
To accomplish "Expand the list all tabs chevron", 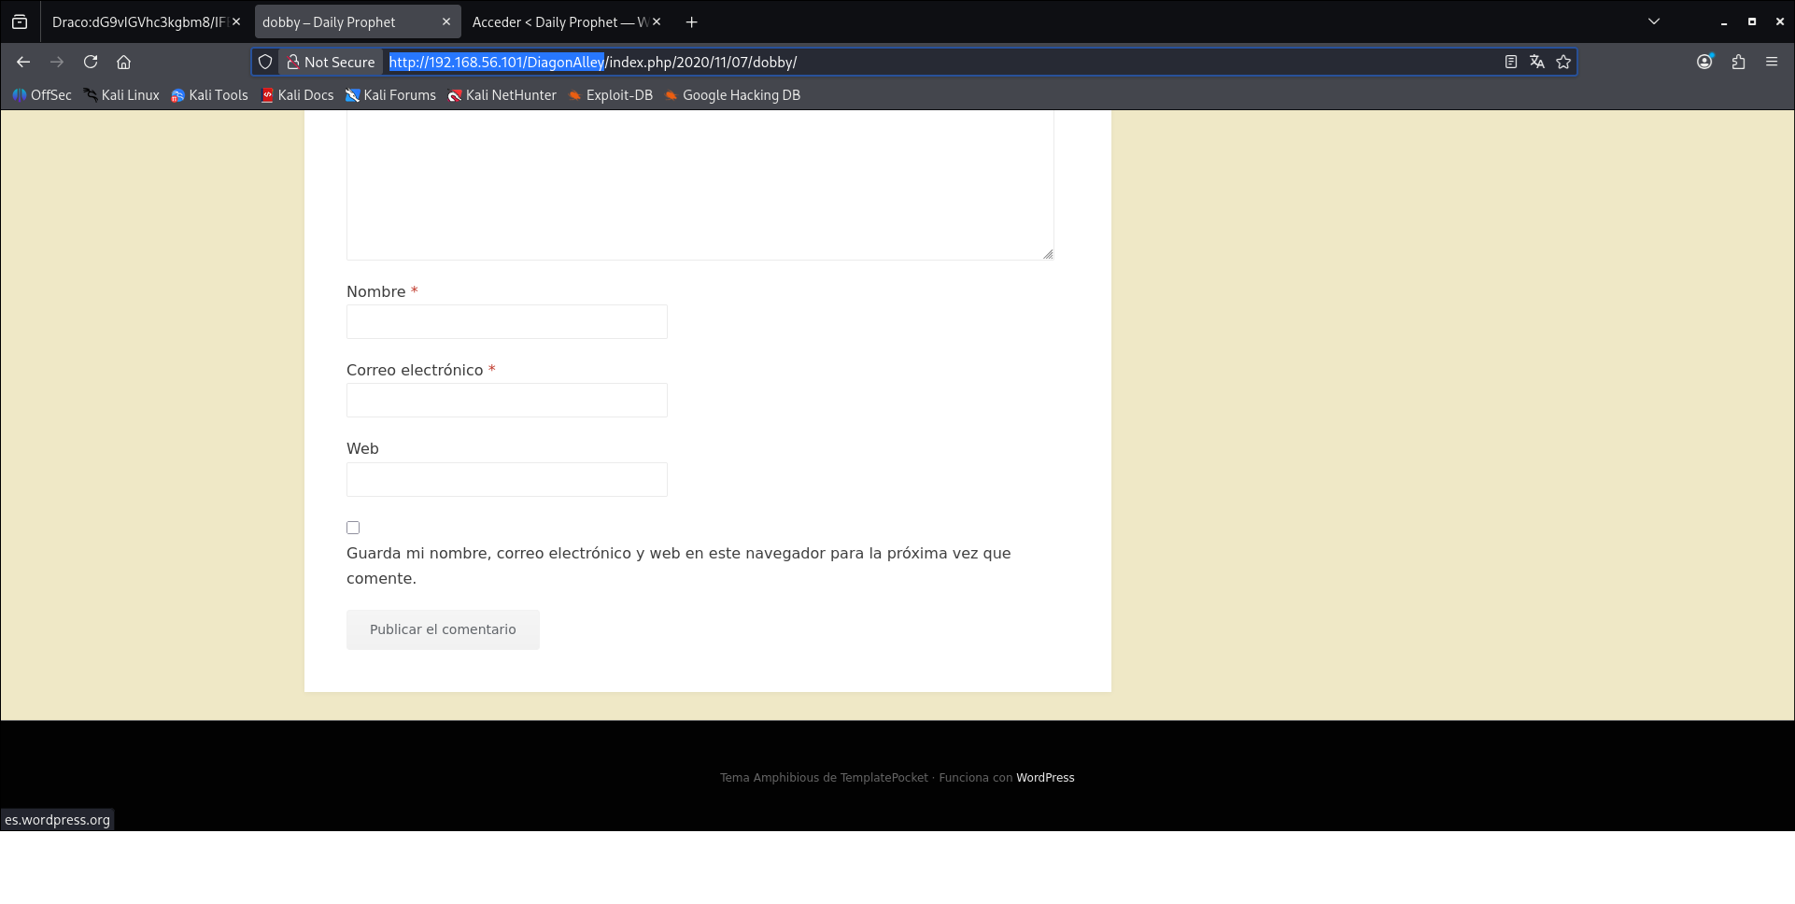I will pyautogui.click(x=1654, y=21).
